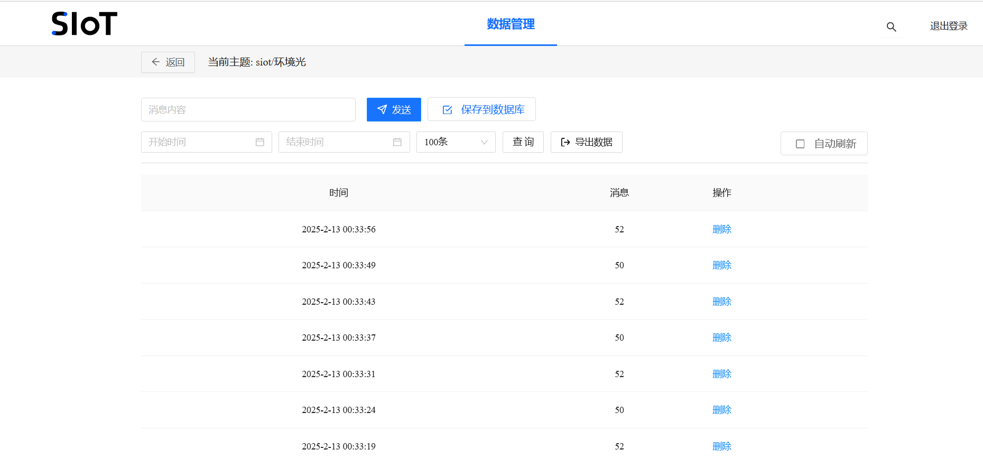Click calendar icon in 开始时间 field

[259, 142]
